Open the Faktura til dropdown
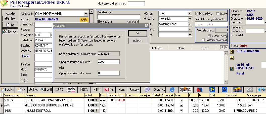The height and width of the screenshot is (114, 266). (85, 14)
